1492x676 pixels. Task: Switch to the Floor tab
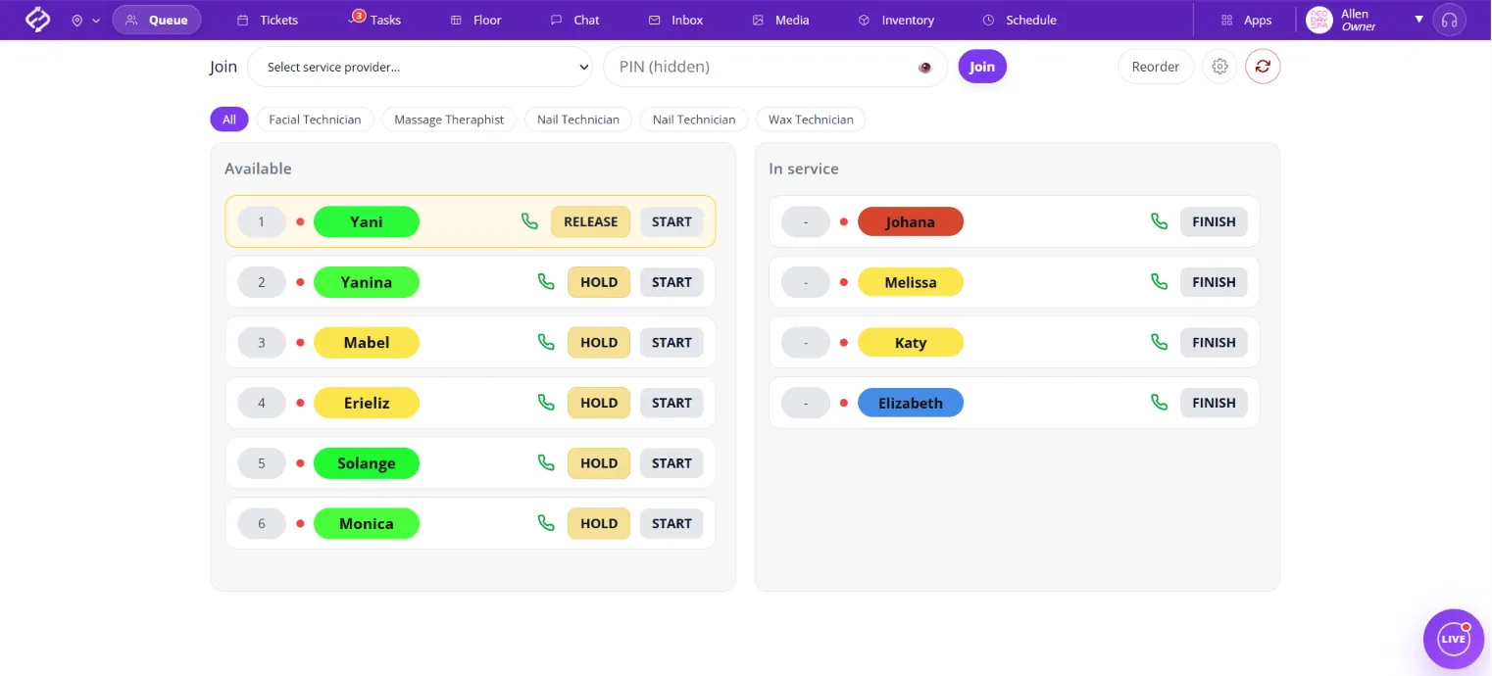pos(475,20)
